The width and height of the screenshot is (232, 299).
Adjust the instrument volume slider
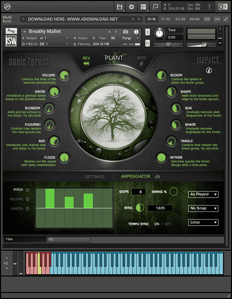click(x=201, y=45)
